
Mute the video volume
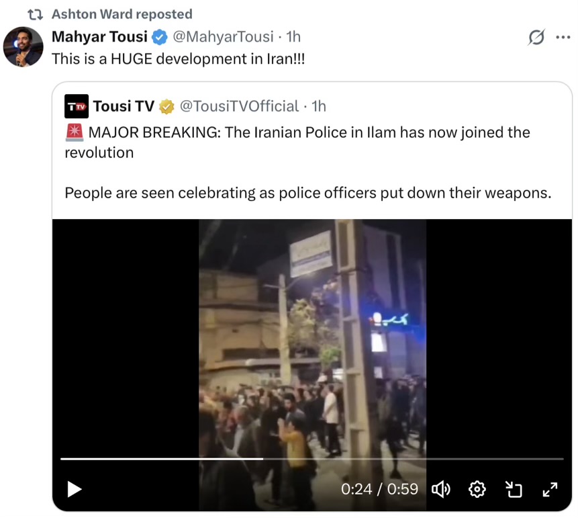440,489
